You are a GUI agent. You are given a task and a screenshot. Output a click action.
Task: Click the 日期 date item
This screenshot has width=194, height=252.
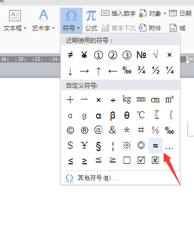click(180, 13)
